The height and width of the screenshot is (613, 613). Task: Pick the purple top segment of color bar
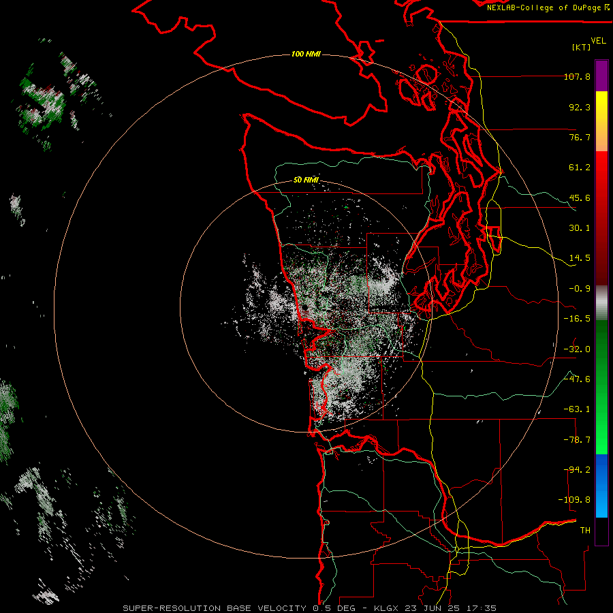(601, 76)
